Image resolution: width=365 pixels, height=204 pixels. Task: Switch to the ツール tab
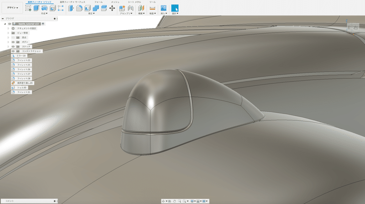click(152, 2)
